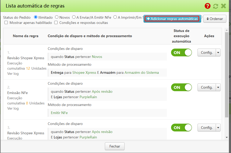Screen dimensions: 231x153
Task: Open the Config. dropdown beside Emissão NFe
Action: pos(218,87)
